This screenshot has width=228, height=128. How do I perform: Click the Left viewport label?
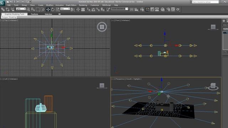pos(6,79)
